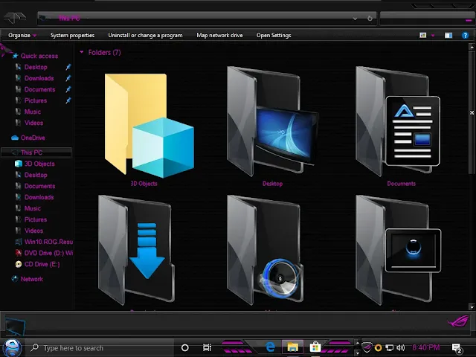This screenshot has width=476, height=357.
Task: Click the pin icon beside Pictures
Action: click(68, 100)
